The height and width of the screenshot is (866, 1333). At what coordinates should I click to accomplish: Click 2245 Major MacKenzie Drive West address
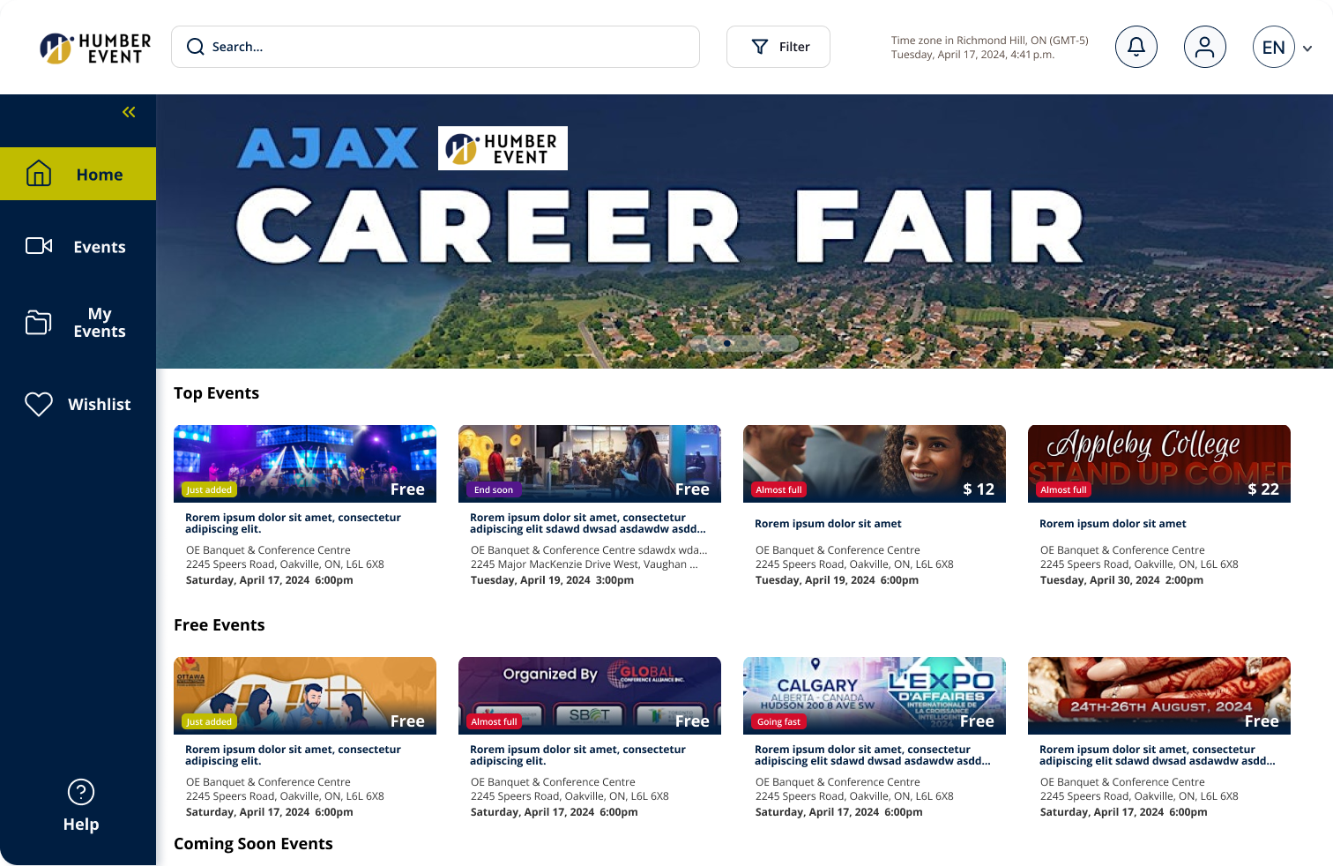point(585,564)
